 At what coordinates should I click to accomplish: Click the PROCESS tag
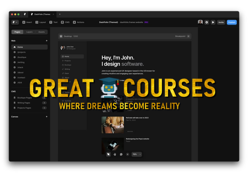click(x=130, y=131)
